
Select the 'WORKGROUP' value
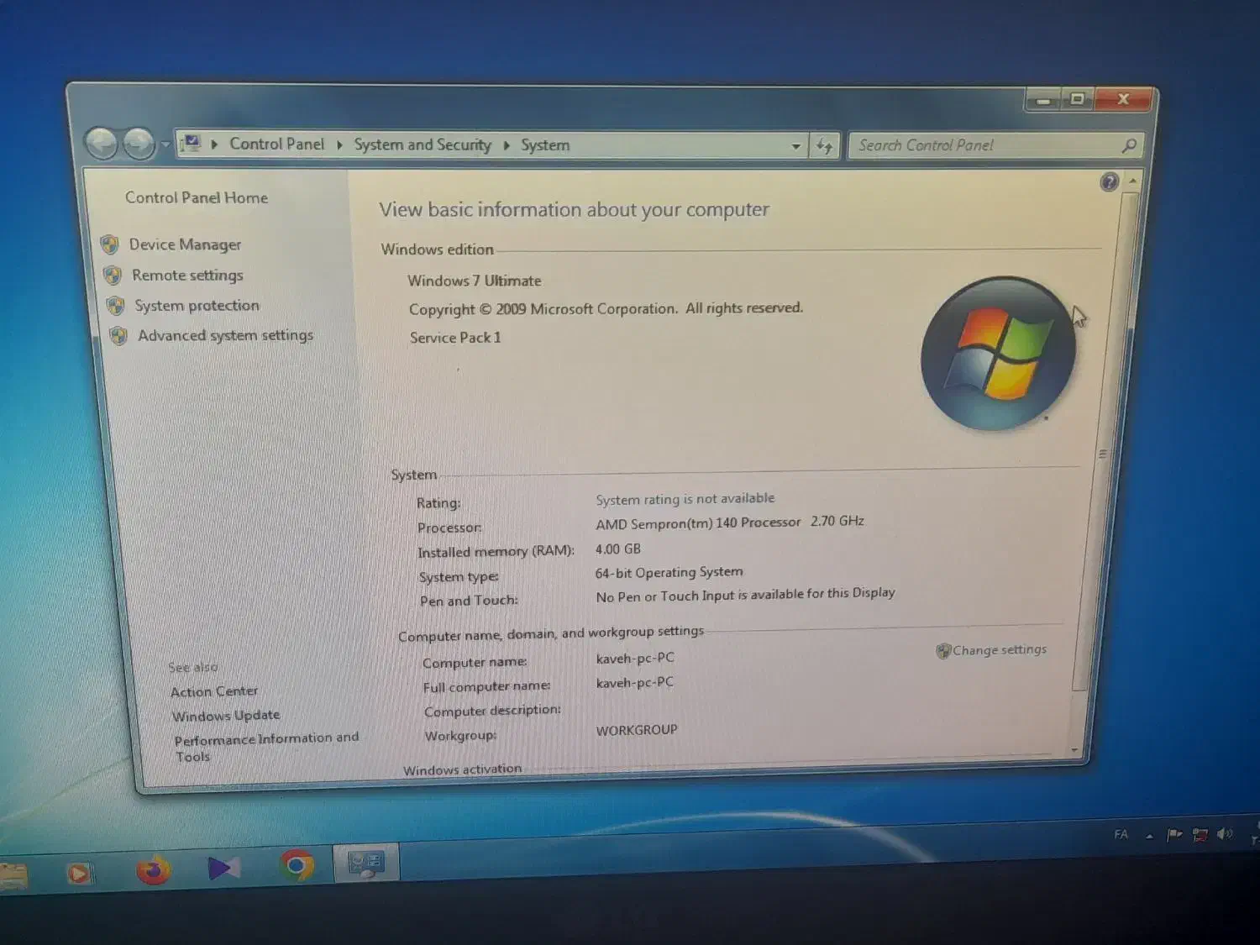click(x=637, y=730)
